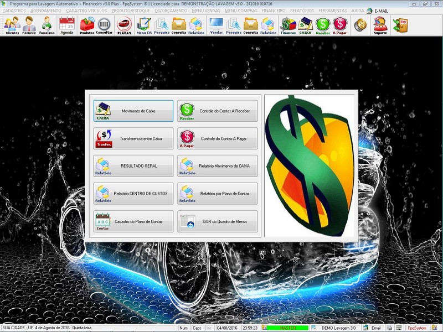The width and height of the screenshot is (443, 332).
Task: Click the PLACAS car icon
Action: (124, 25)
